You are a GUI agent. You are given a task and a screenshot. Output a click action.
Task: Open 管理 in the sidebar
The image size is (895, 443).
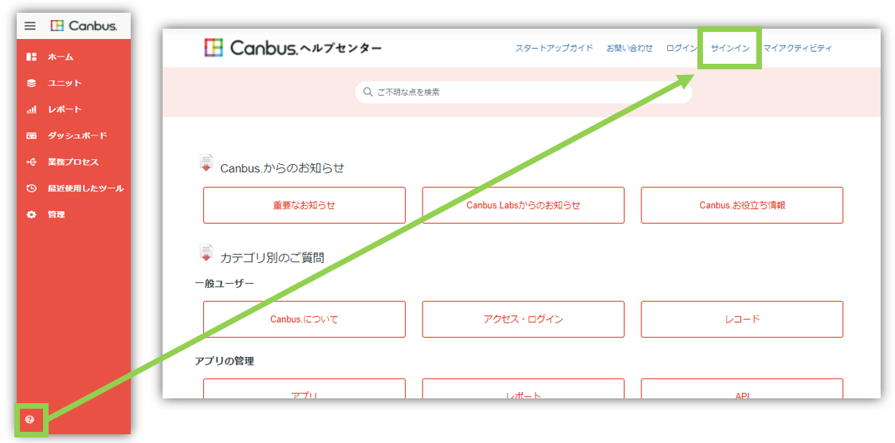(56, 214)
